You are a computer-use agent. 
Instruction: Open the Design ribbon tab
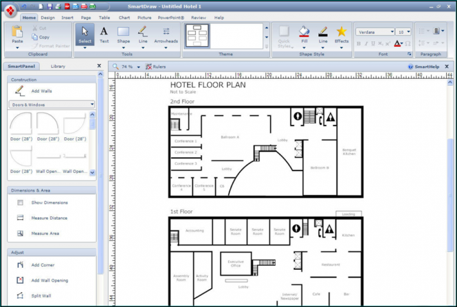[47, 17]
